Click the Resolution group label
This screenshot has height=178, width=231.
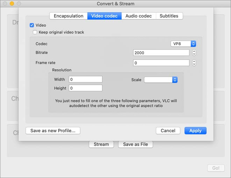62,70
